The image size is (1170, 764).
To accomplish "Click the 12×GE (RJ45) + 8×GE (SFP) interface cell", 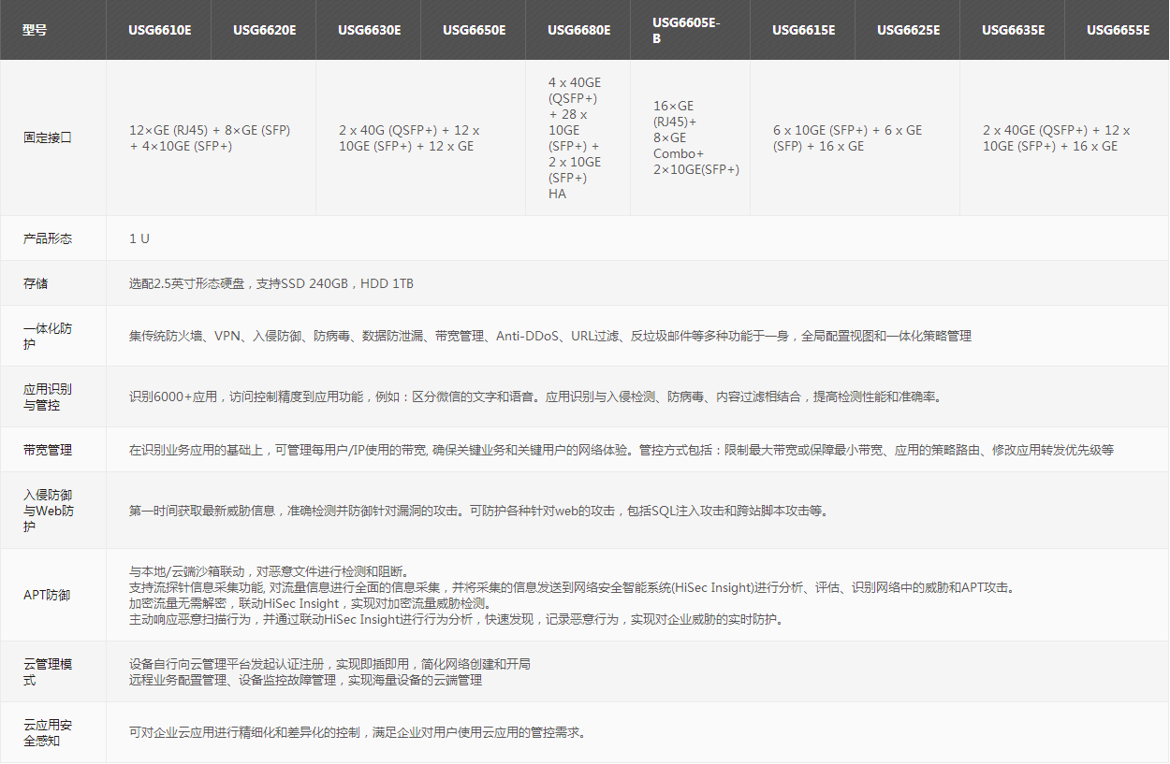I will pos(210,138).
